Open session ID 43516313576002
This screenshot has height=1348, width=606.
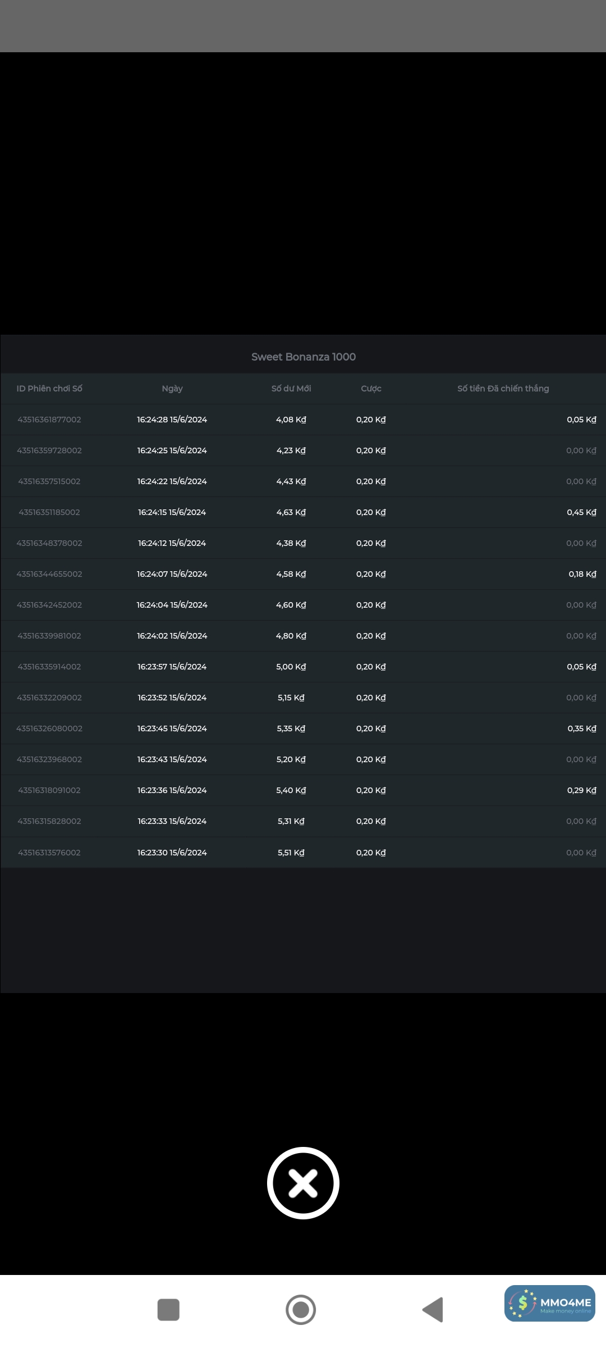49,853
